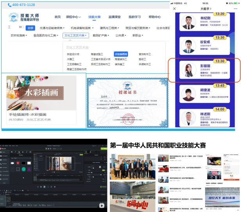
Task: Open the 直播课堂 tab
Action: pyautogui.click(x=114, y=17)
